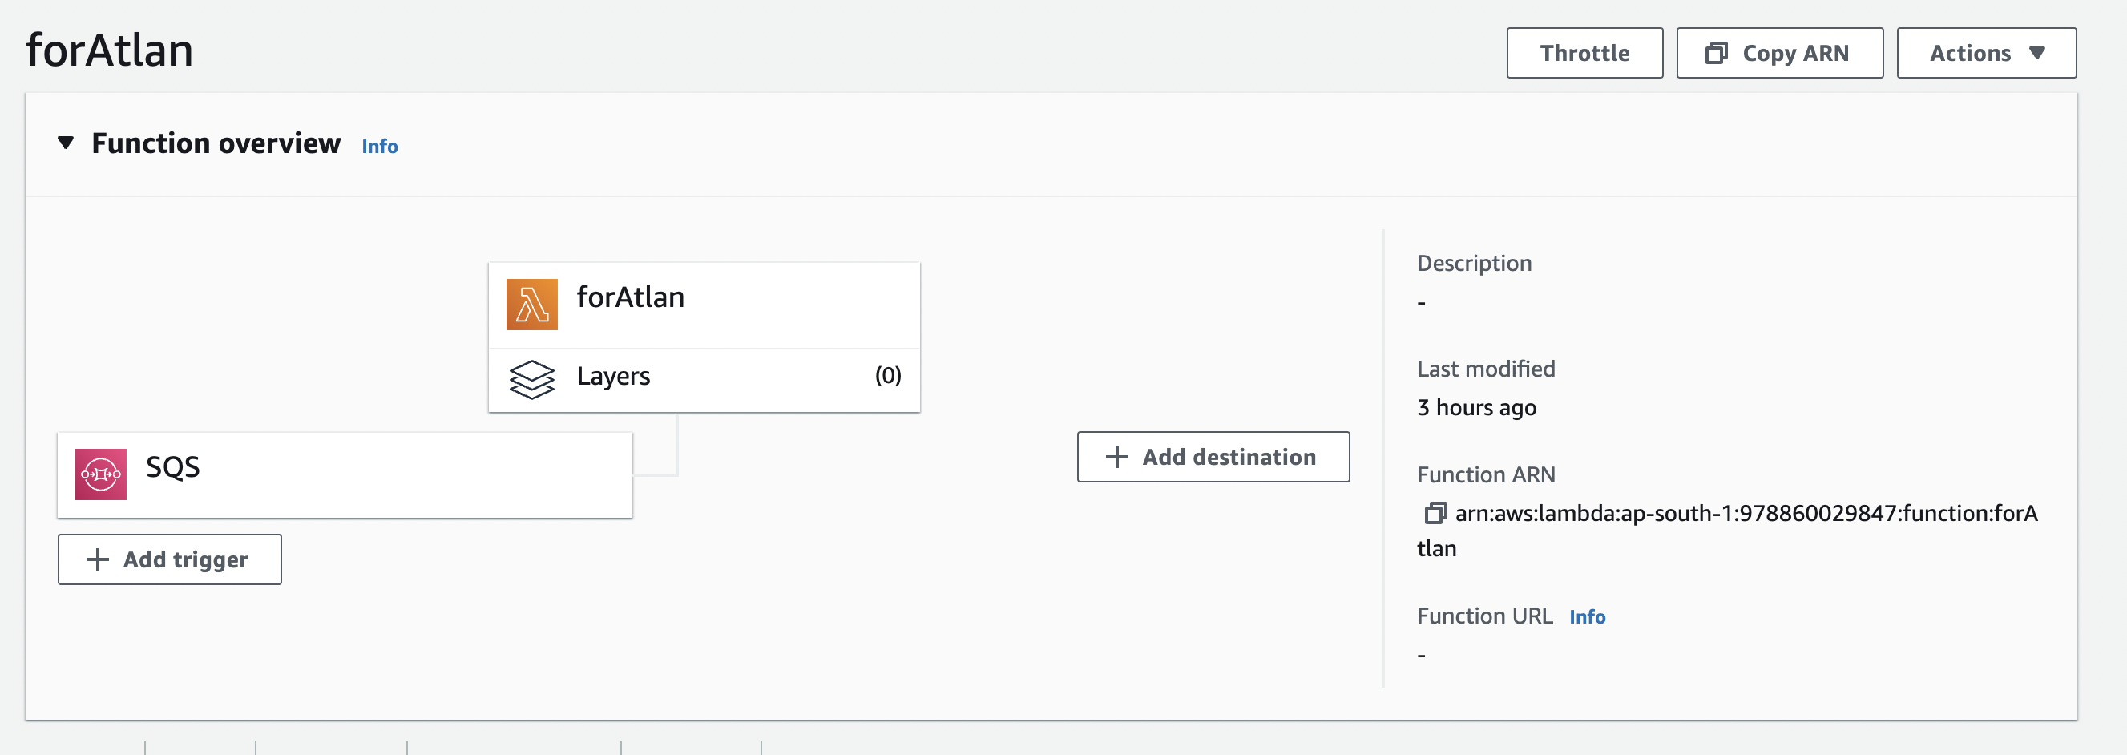Click the Add trigger button label

[185, 559]
